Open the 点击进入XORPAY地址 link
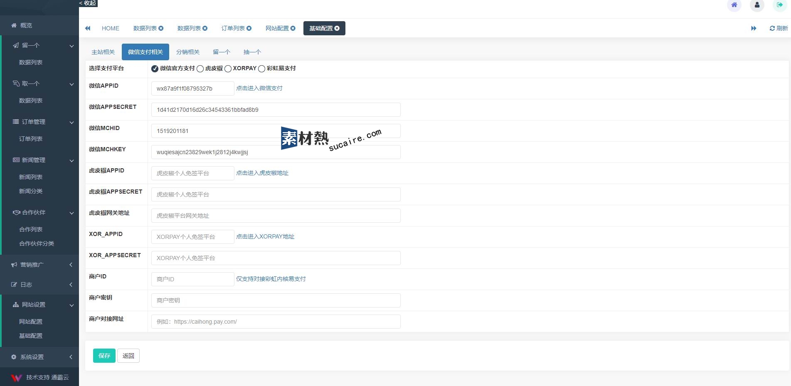Viewport: 791px width, 386px height. point(265,236)
